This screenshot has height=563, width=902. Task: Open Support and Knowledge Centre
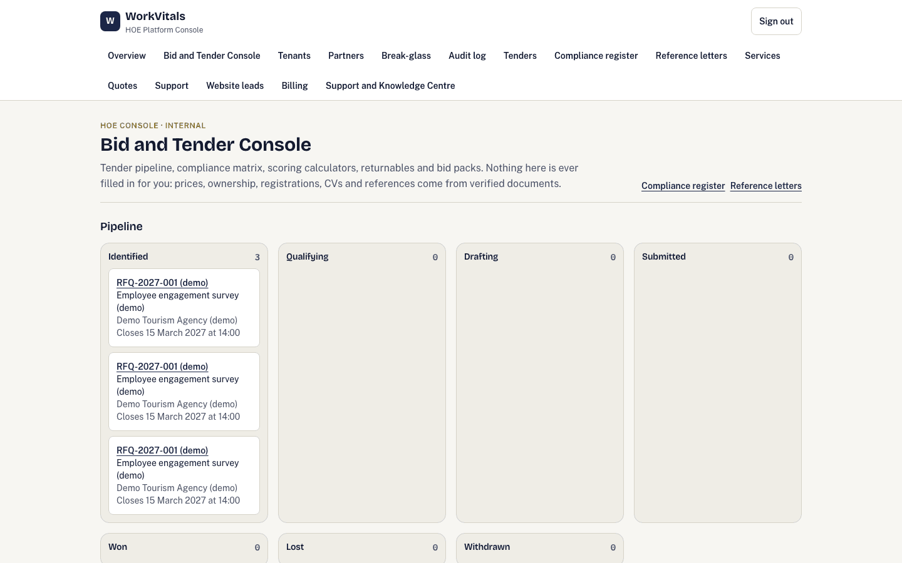(390, 86)
